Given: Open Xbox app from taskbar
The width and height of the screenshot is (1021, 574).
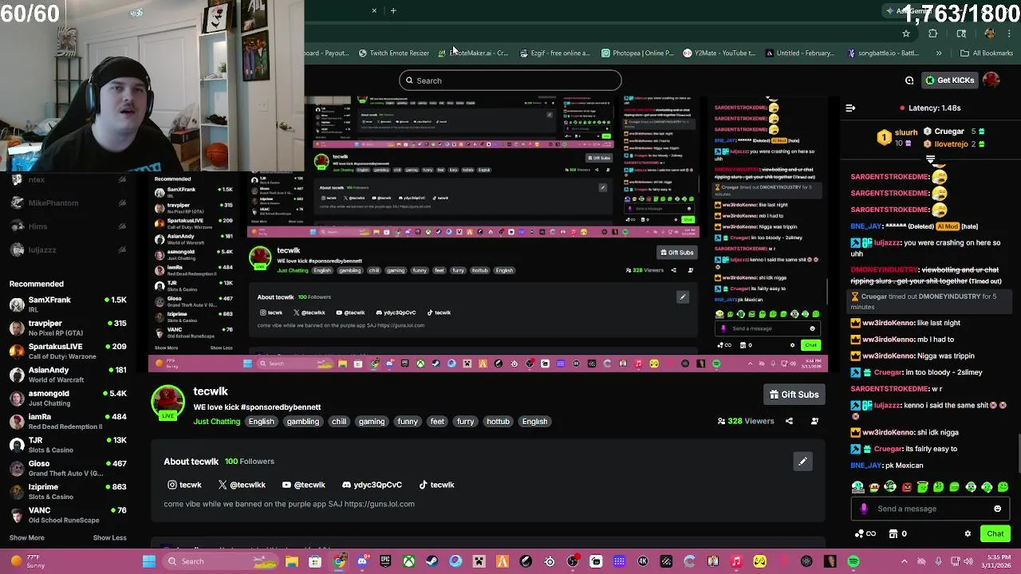Looking at the screenshot, I should pyautogui.click(x=408, y=561).
